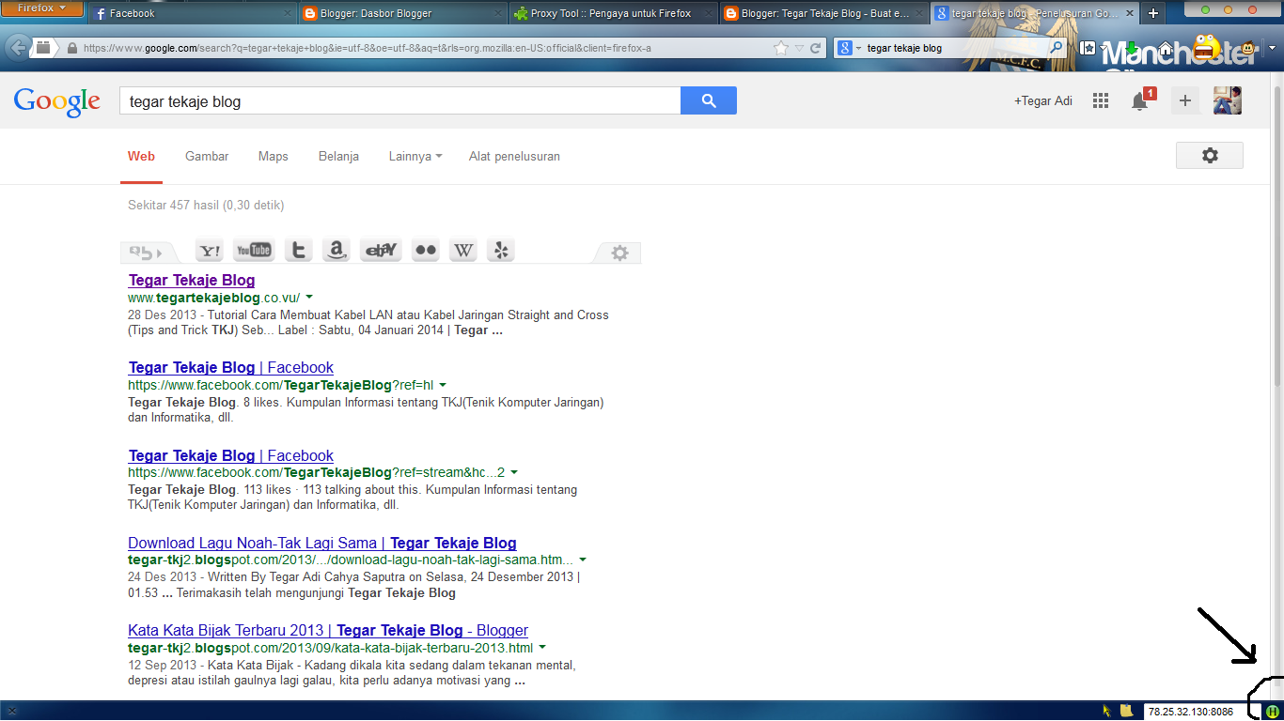1284x721 pixels.
Task: Select the Web search category
Action: [141, 156]
